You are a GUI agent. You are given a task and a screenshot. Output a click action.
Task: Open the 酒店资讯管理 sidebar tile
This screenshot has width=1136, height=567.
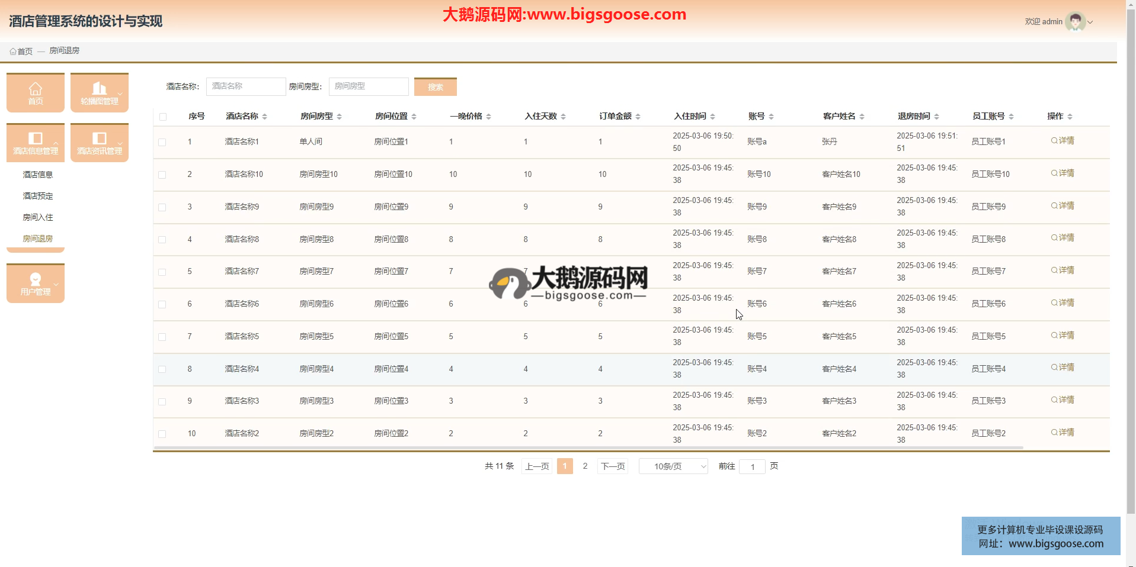(x=99, y=143)
